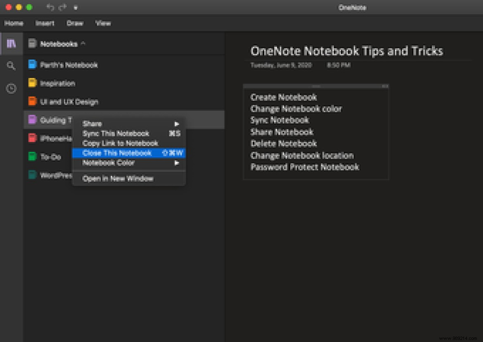Viewport: 483px width, 342px height.
Task: Switch to the Insert tab
Action: (x=45, y=23)
